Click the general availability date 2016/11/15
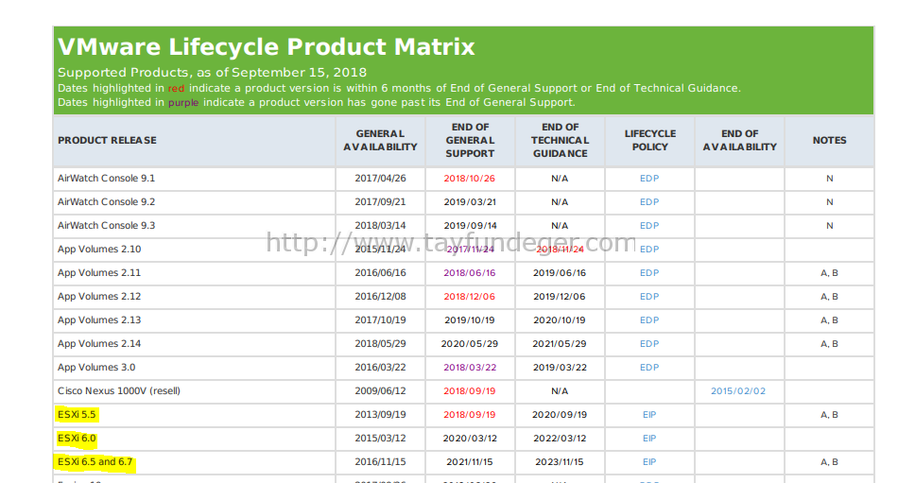Image resolution: width=898 pixels, height=483 pixels. click(x=380, y=462)
